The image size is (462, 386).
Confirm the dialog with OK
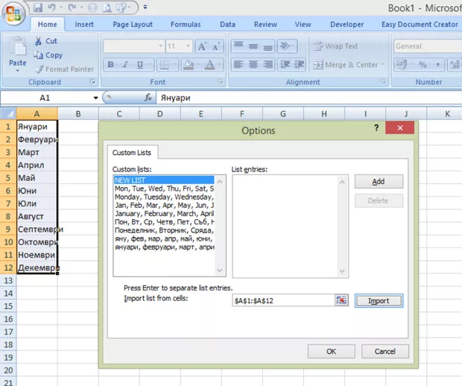[331, 351]
